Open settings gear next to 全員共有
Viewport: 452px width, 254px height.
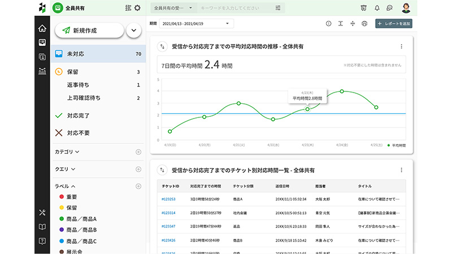pyautogui.click(x=137, y=8)
